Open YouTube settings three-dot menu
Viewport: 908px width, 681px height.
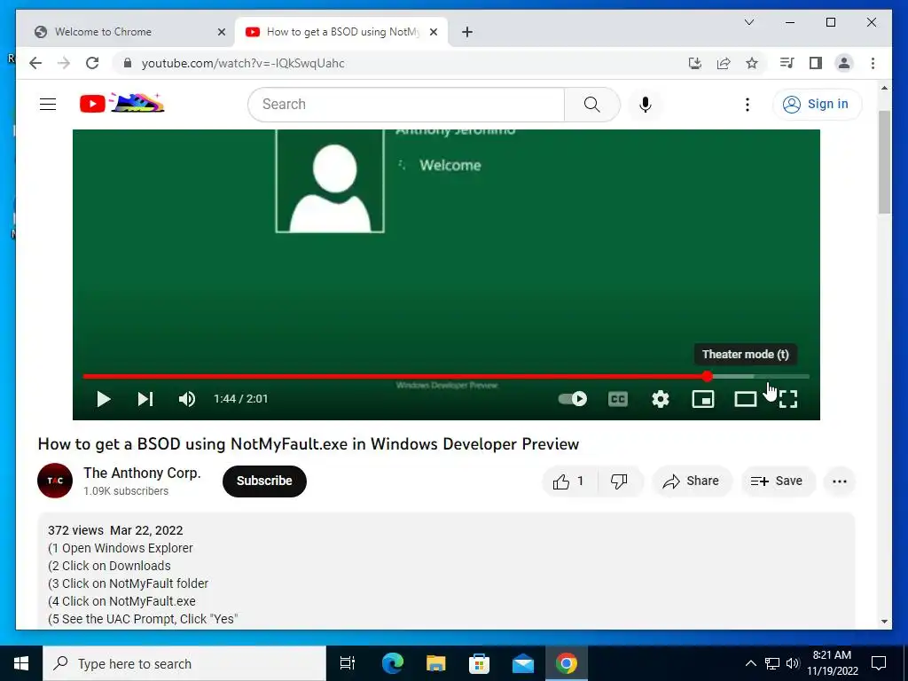[x=747, y=105]
